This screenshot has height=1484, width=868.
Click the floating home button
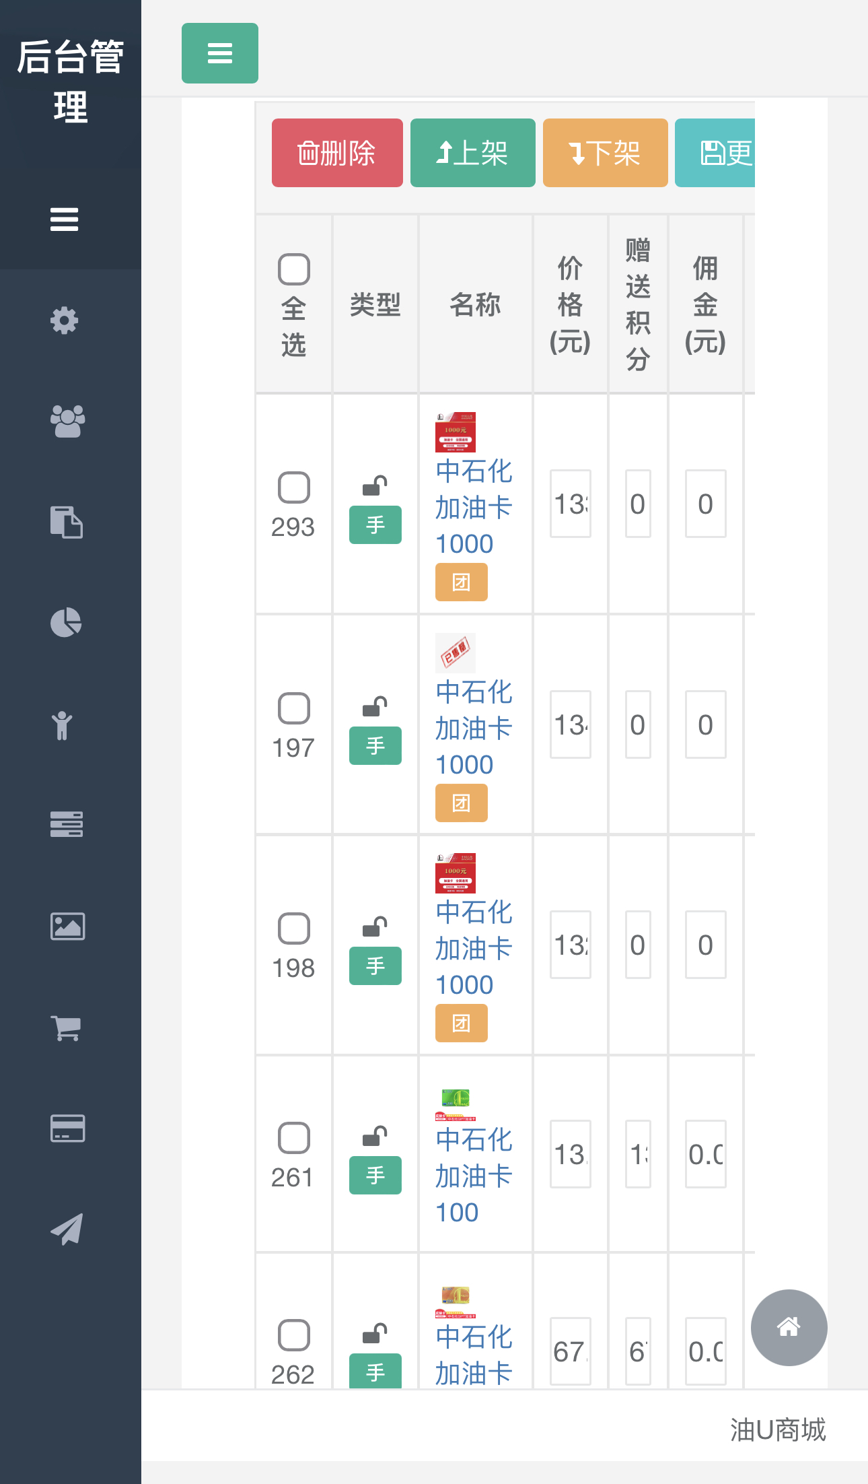[789, 1327]
